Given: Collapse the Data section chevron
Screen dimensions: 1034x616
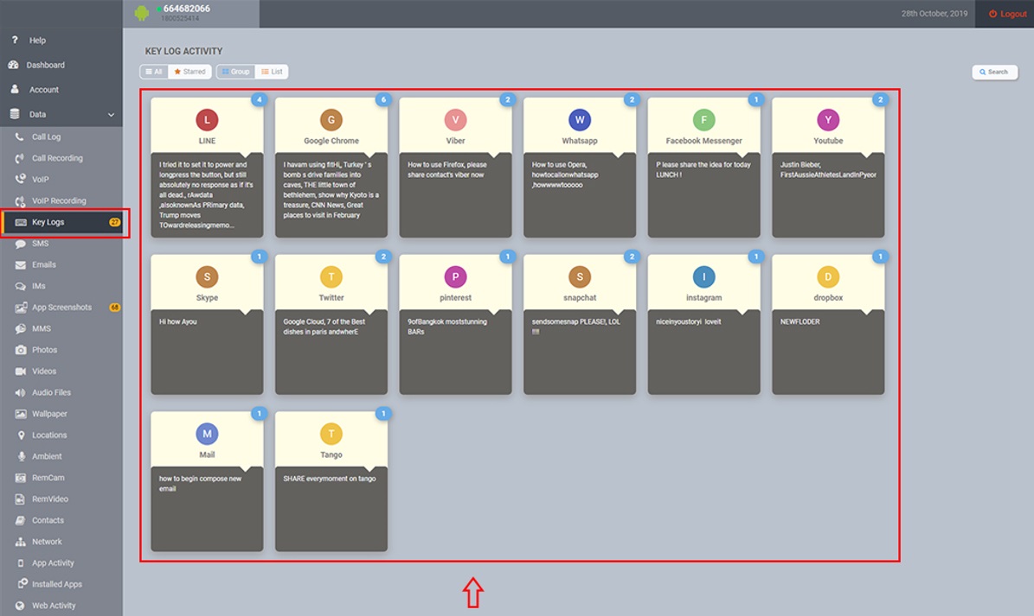Looking at the screenshot, I should pyautogui.click(x=111, y=114).
